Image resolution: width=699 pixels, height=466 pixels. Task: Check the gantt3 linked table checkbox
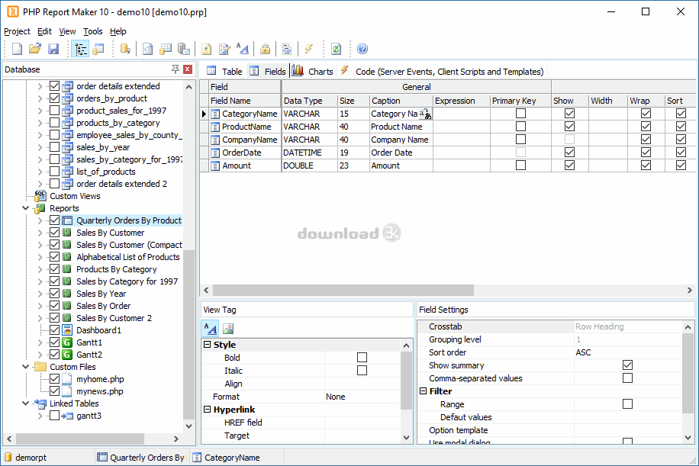point(54,416)
